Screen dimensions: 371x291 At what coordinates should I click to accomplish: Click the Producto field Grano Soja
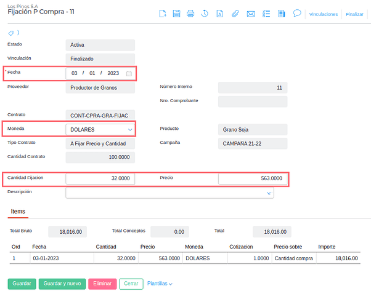pos(253,129)
